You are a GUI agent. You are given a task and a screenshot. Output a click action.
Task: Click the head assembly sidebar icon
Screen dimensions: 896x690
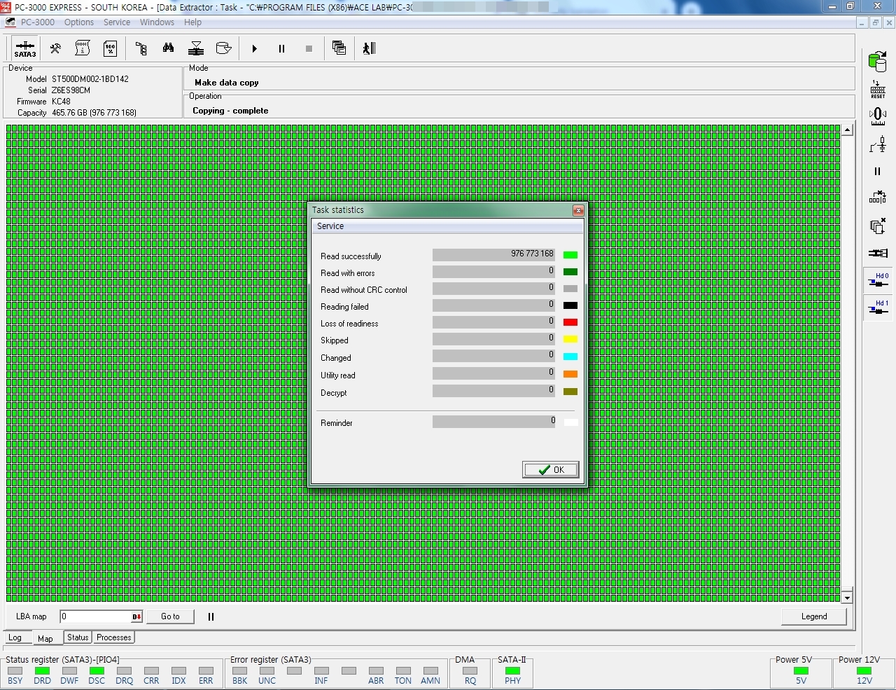tap(878, 253)
